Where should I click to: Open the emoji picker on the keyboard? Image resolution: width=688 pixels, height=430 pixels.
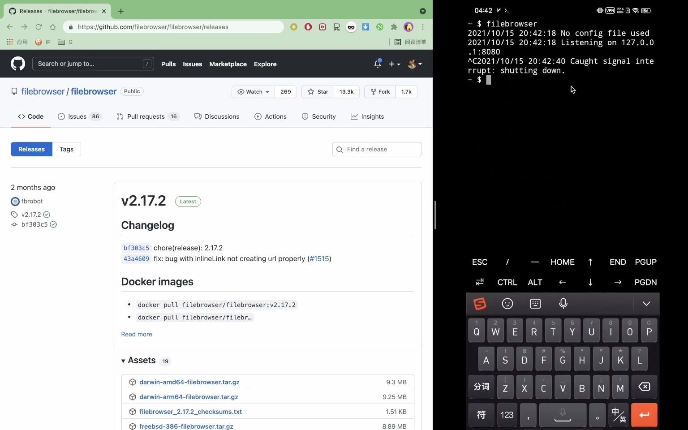(x=507, y=304)
